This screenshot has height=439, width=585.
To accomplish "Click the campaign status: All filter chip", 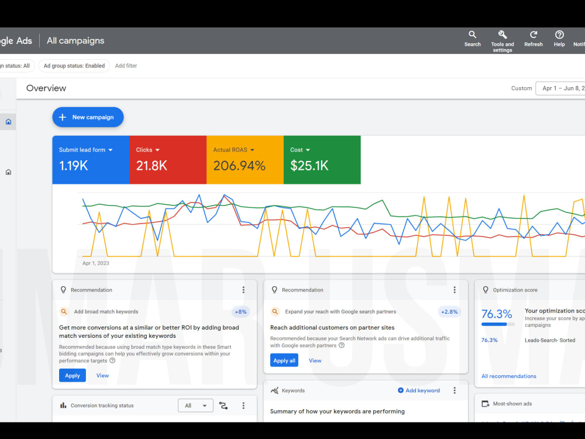I will (17, 66).
